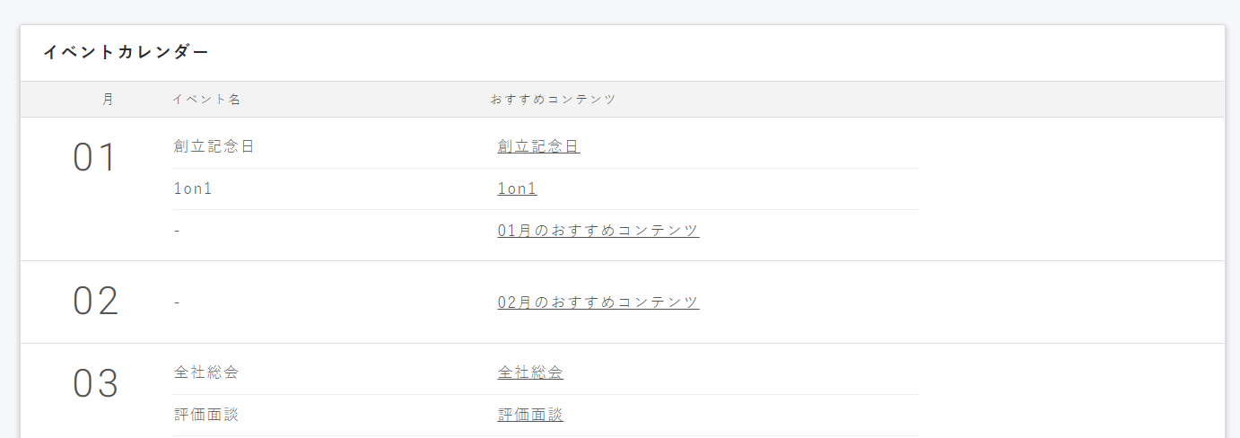The width and height of the screenshot is (1240, 438).
Task: Open the 評価面談 recommended content link
Action: (x=530, y=415)
